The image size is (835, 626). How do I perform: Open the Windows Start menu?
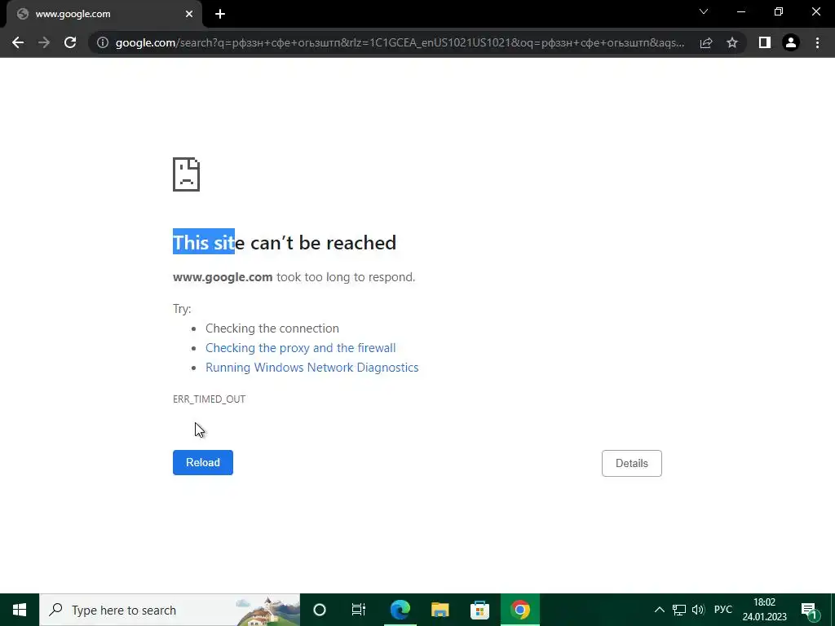(20, 610)
